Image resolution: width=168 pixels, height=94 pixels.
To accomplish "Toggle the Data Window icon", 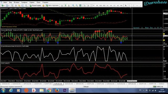I will click(x=16, y=5).
